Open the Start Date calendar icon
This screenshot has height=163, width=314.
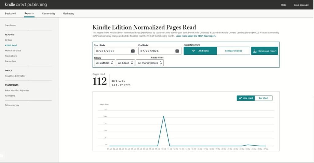pyautogui.click(x=133, y=51)
